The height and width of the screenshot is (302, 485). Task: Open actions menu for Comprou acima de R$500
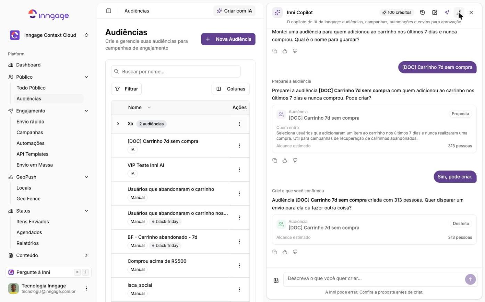click(x=239, y=265)
